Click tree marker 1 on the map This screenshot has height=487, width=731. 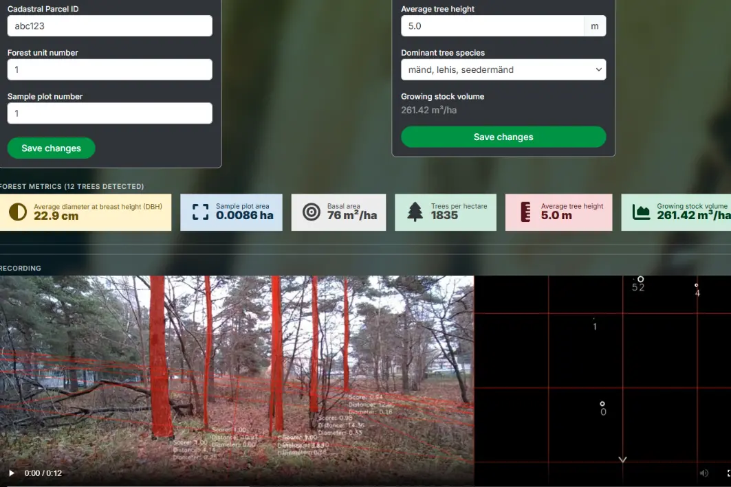594,325
